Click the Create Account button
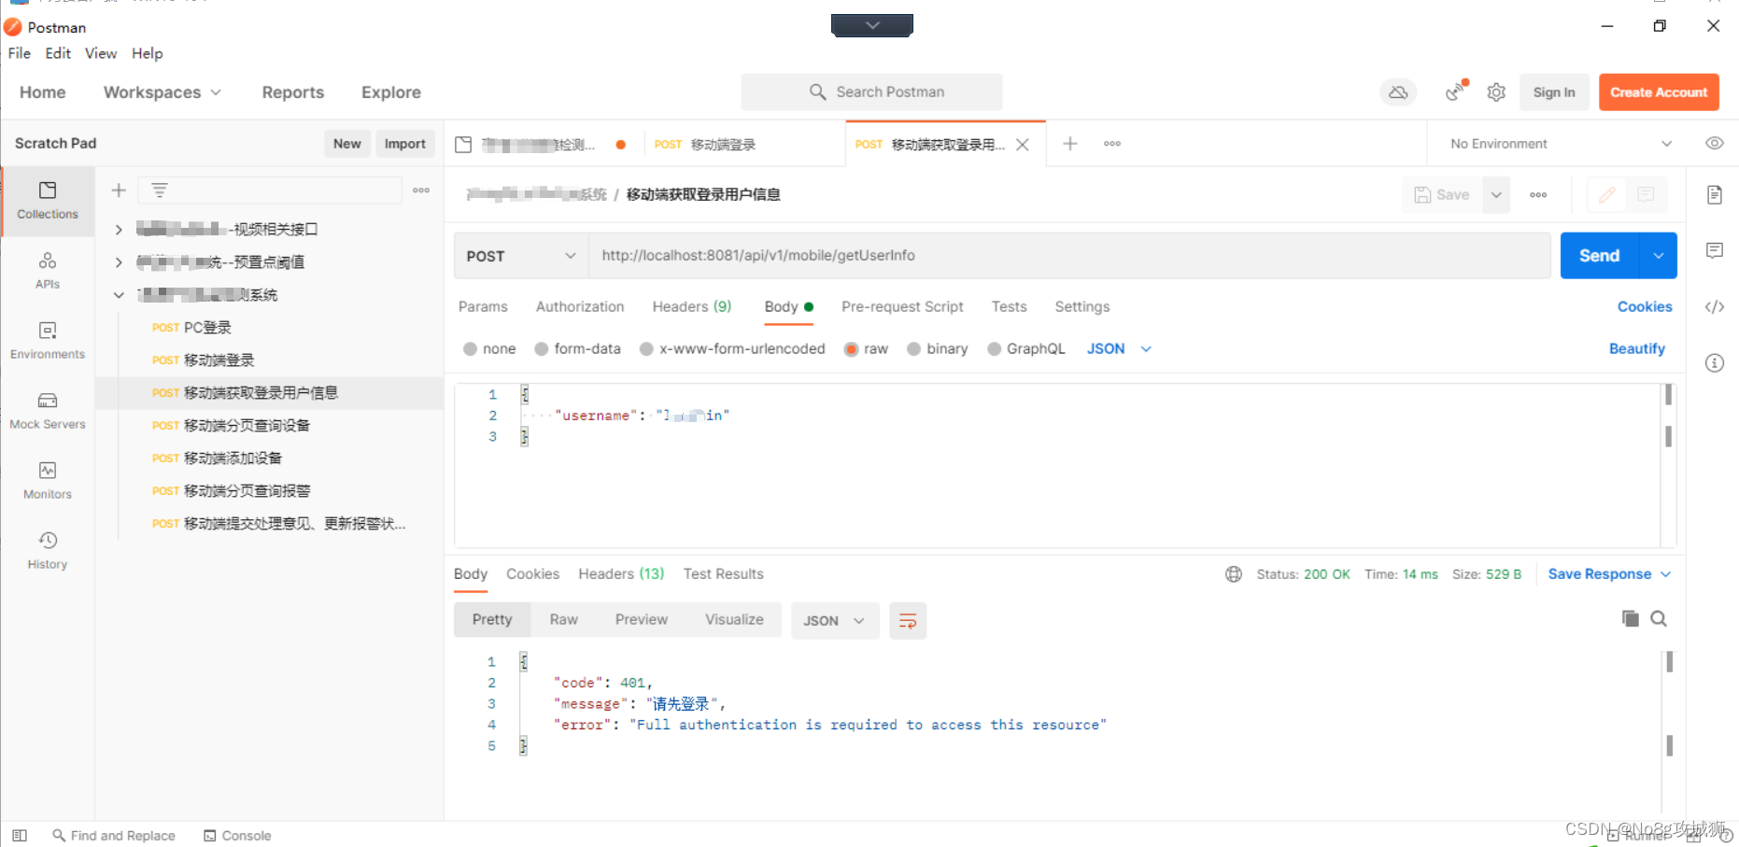Image resolution: width=1739 pixels, height=847 pixels. [1659, 92]
